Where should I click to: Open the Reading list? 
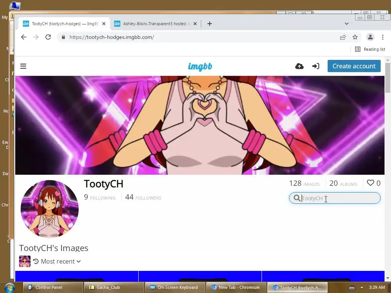click(x=370, y=49)
